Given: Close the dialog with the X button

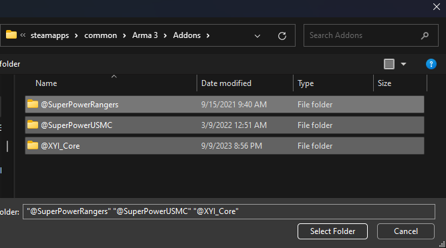Looking at the screenshot, I should click(x=437, y=7).
